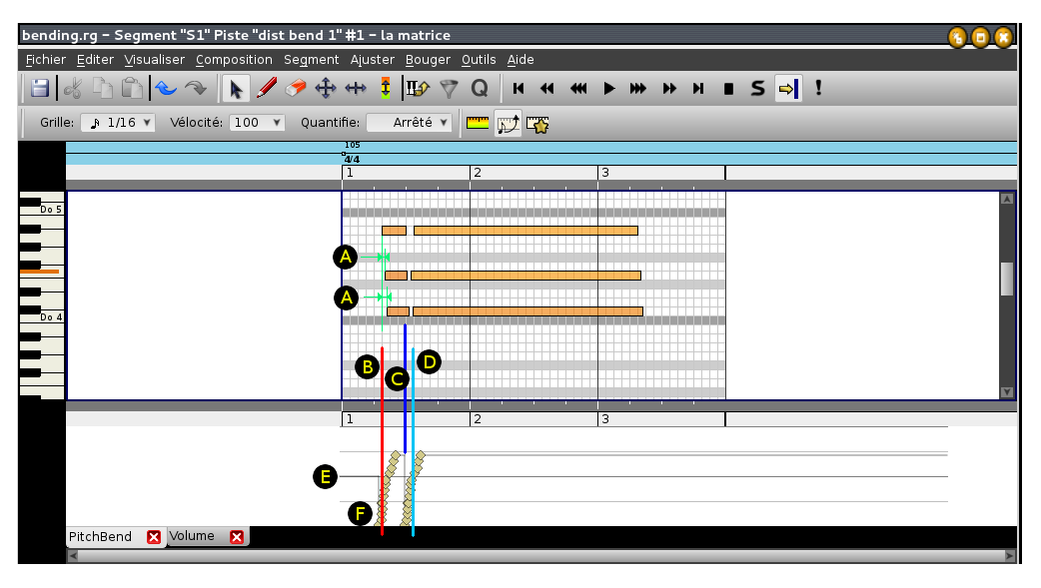The width and height of the screenshot is (1041, 588).
Task: Select the four-arrow Move tool
Action: click(326, 88)
